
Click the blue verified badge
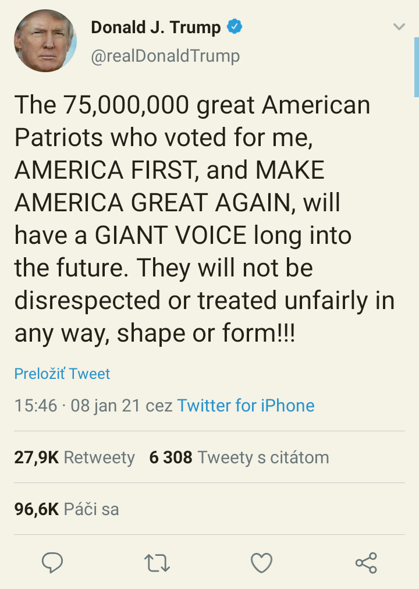[x=235, y=27]
